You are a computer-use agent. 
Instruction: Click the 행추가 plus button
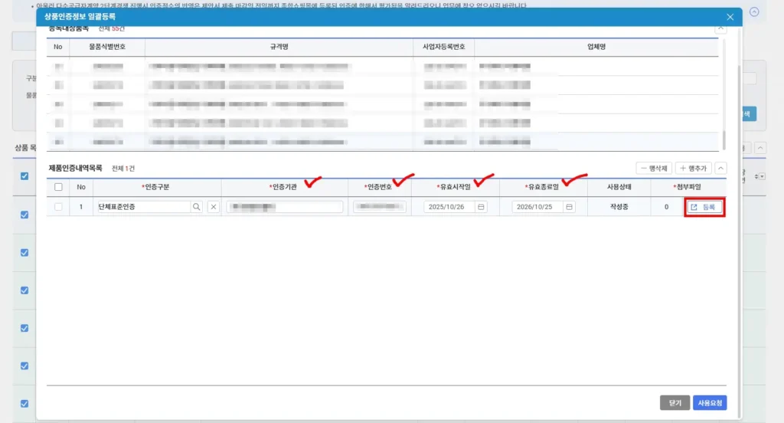point(694,168)
